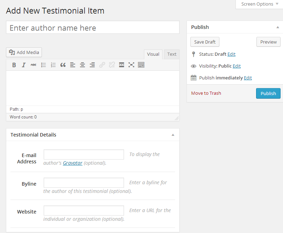Focus the Byline input field

tap(84, 183)
